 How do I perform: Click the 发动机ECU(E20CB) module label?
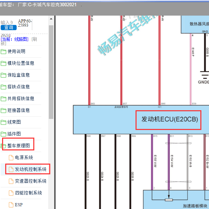tap(169, 119)
